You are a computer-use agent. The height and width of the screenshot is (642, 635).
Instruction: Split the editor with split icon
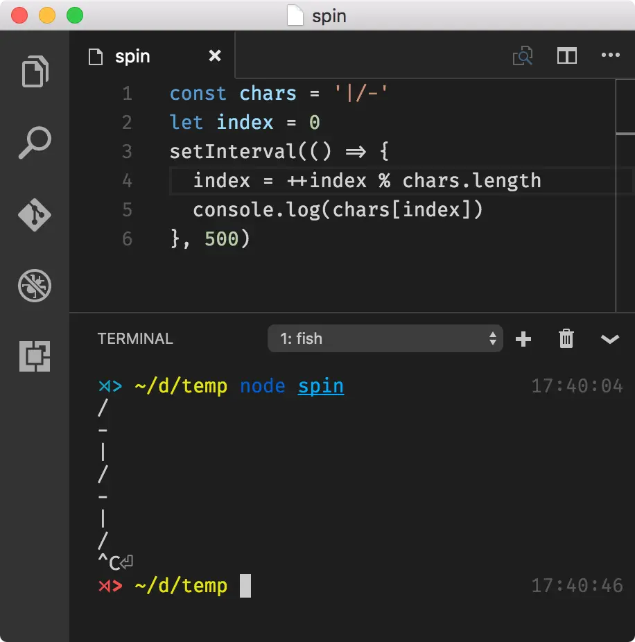click(567, 55)
